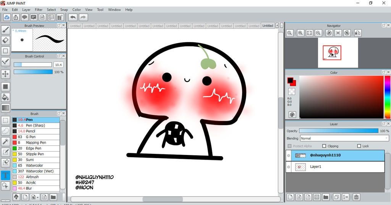Select the Layer1 layer row
Image resolution: width=391 pixels, height=205 pixels.
click(x=335, y=167)
